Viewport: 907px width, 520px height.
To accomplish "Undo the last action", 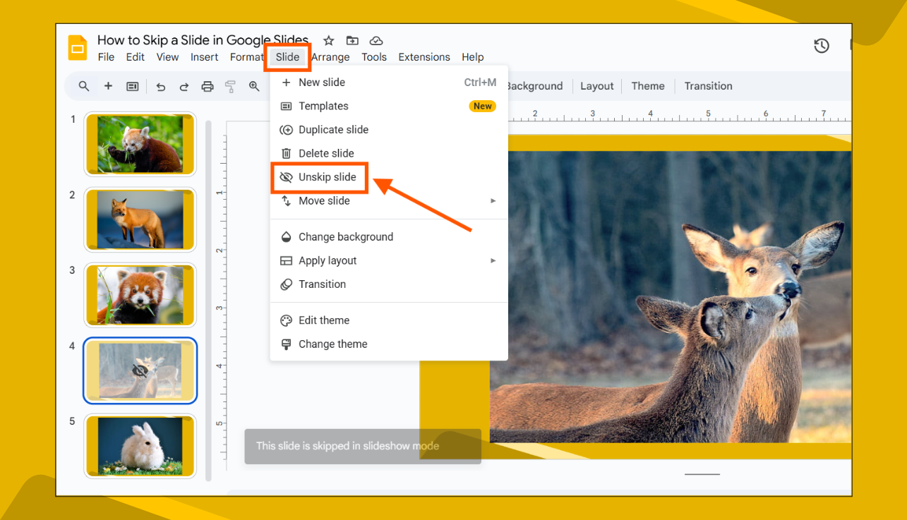I will (x=160, y=86).
